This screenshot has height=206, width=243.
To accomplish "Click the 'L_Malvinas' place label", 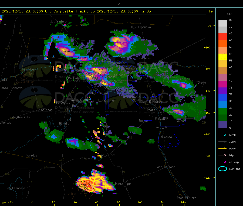I will [x=106, y=100].
